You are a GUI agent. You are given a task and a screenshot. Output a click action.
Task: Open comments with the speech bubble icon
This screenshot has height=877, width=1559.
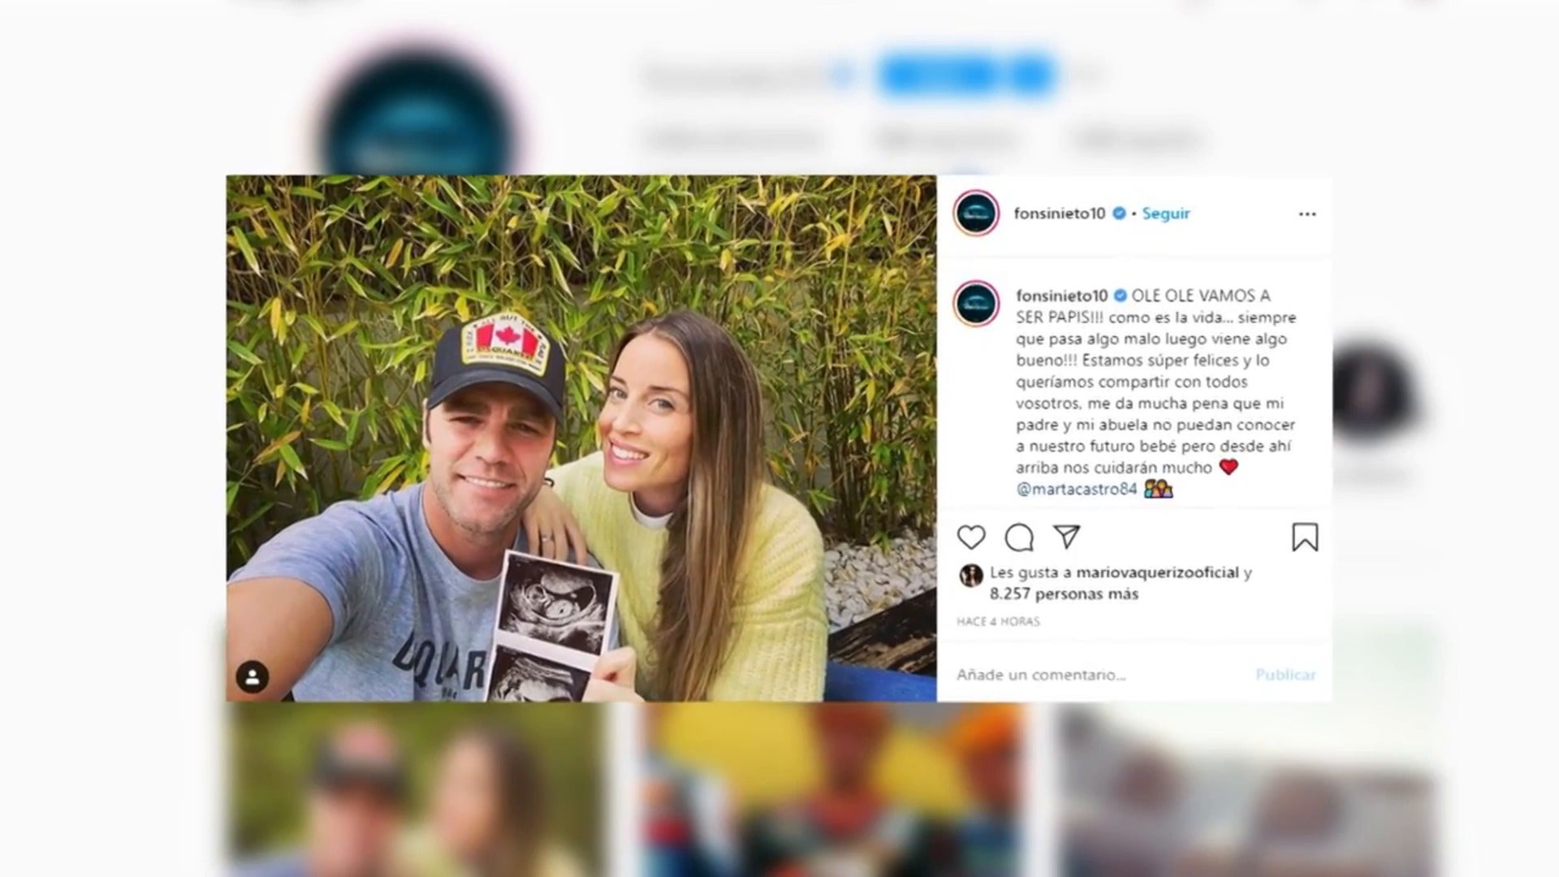click(1019, 538)
